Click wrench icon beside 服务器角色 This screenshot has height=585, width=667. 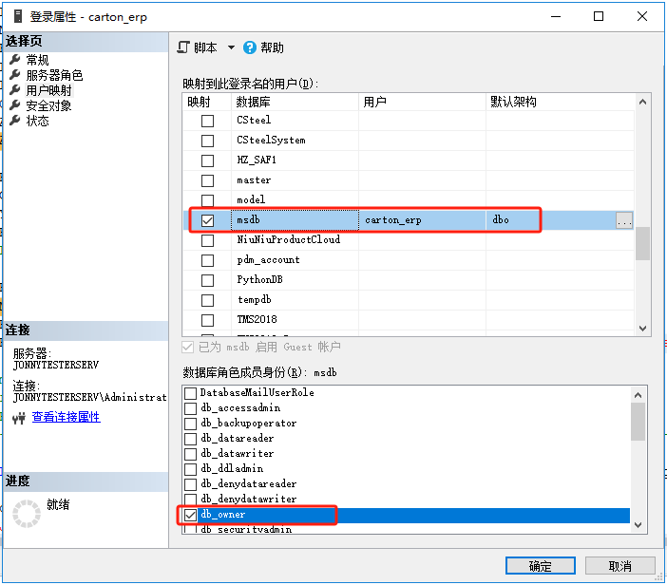pos(15,75)
